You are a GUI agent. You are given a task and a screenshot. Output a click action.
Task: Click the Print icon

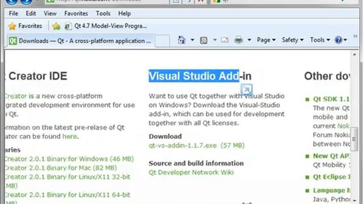click(x=238, y=40)
